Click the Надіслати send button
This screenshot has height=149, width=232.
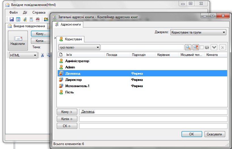pyautogui.click(x=18, y=41)
